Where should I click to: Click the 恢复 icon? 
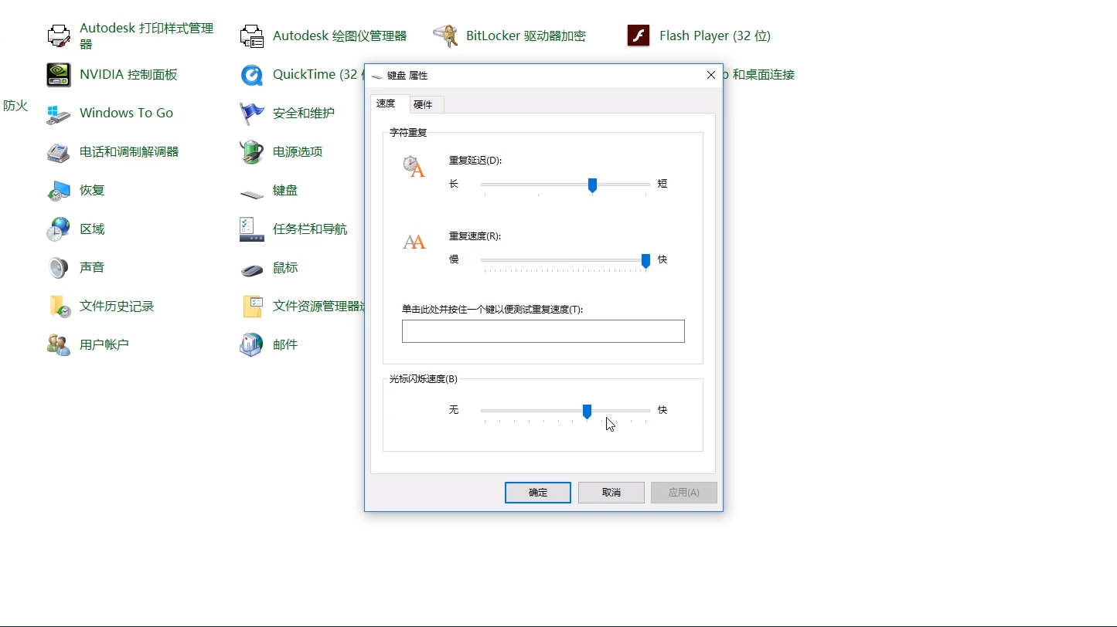(x=59, y=190)
